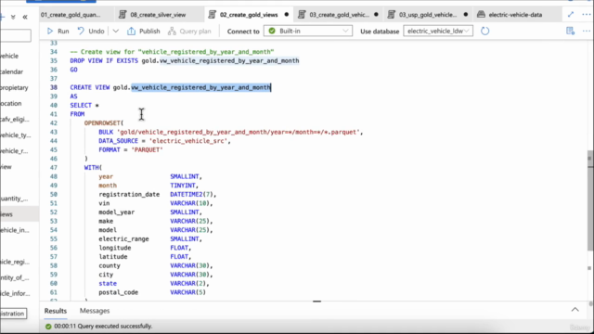
Task: Click the results pane splitter handle
Action: 317,302
